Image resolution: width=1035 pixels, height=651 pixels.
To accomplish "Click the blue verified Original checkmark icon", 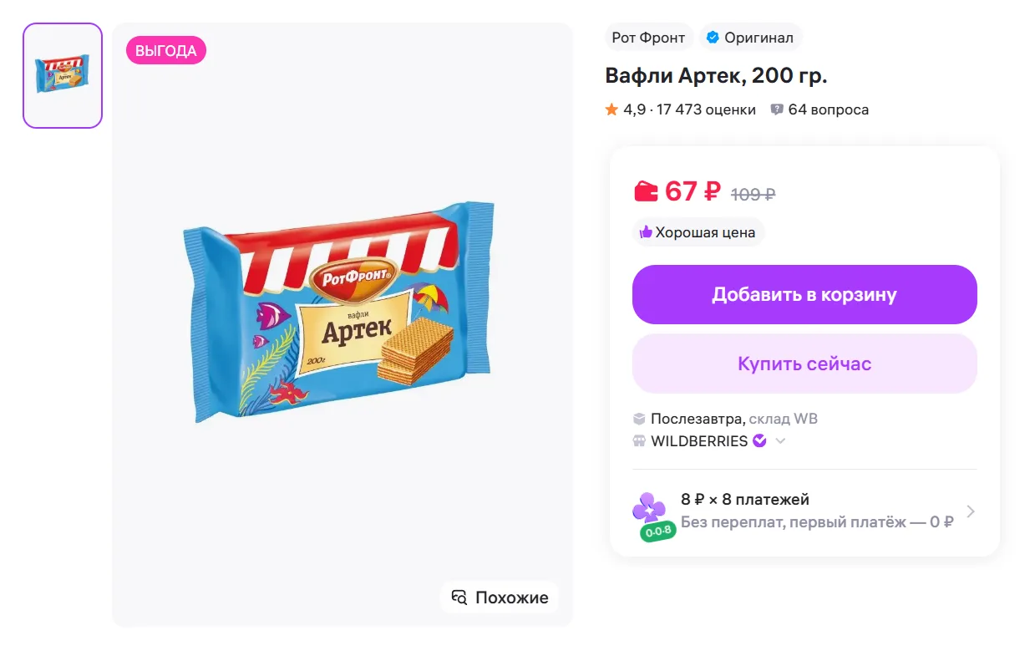I will click(x=713, y=38).
